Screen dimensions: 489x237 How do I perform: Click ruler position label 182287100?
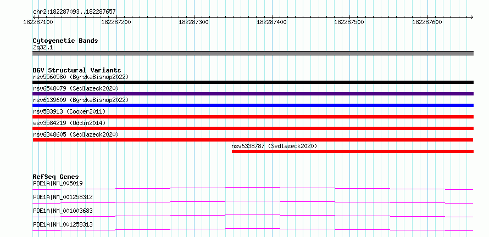[38, 22]
